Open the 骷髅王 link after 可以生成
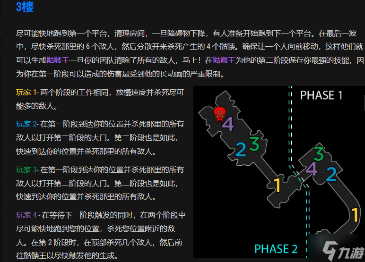The image size is (365, 262). pos(58,60)
